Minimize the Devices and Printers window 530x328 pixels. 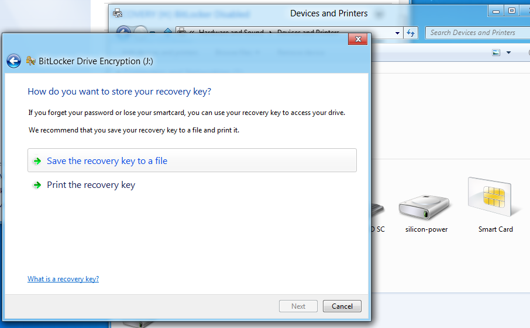[x=496, y=11]
